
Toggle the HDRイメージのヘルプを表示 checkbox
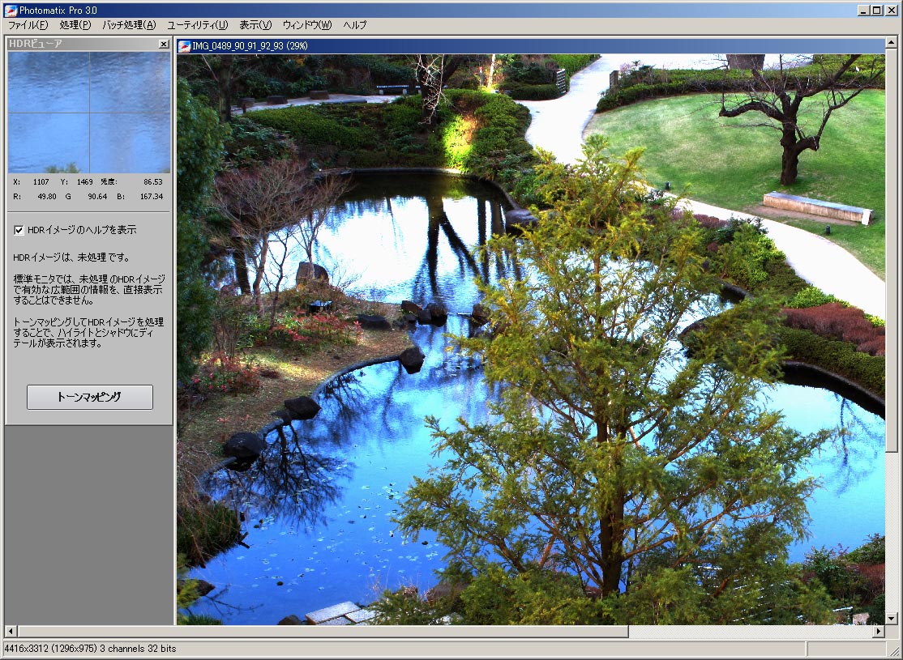[18, 230]
